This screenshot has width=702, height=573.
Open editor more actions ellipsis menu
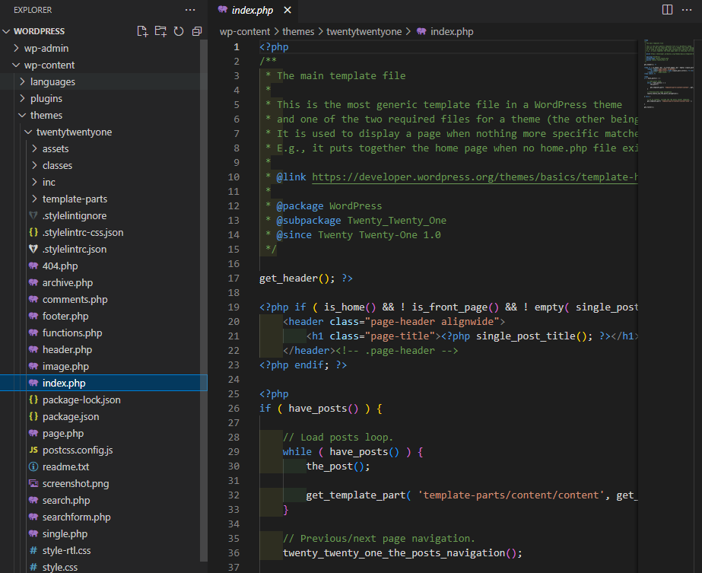point(688,9)
